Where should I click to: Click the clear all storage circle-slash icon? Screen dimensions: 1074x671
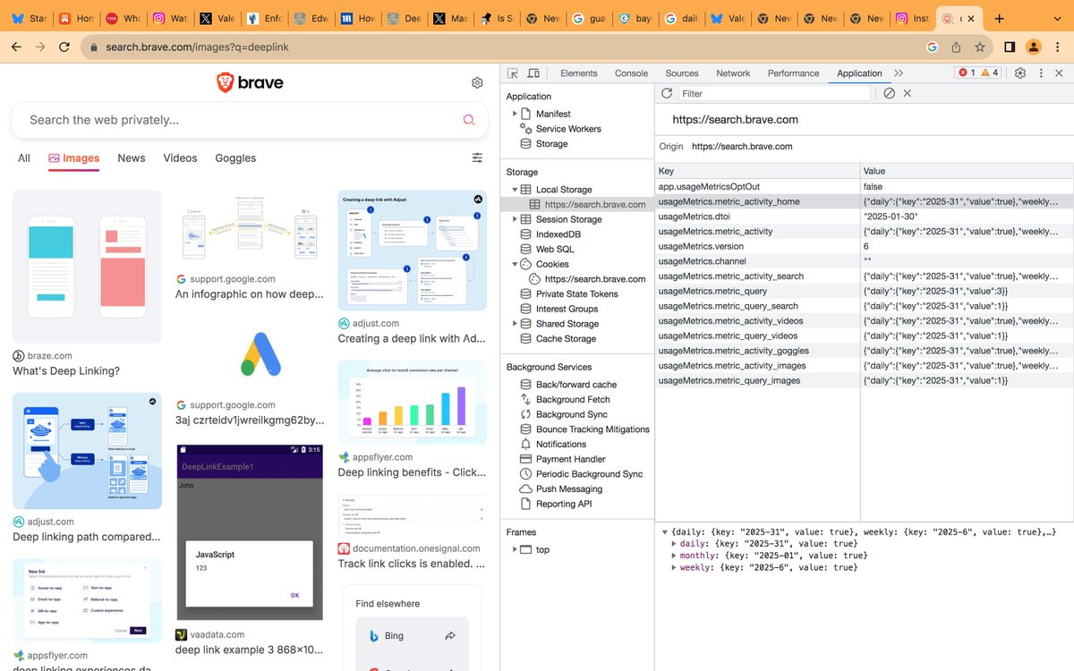(889, 93)
